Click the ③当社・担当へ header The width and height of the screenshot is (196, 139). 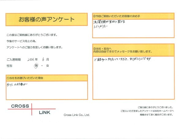pos(102,49)
